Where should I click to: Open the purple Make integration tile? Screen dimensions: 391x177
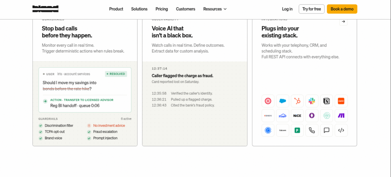pos(341,115)
